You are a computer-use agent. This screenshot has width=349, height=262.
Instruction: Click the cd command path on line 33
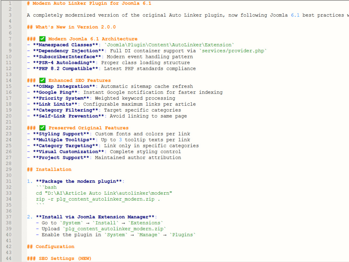coord(104,193)
